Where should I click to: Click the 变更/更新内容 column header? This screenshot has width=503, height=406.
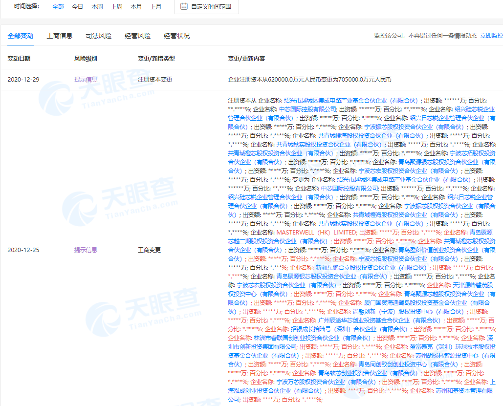246,58
